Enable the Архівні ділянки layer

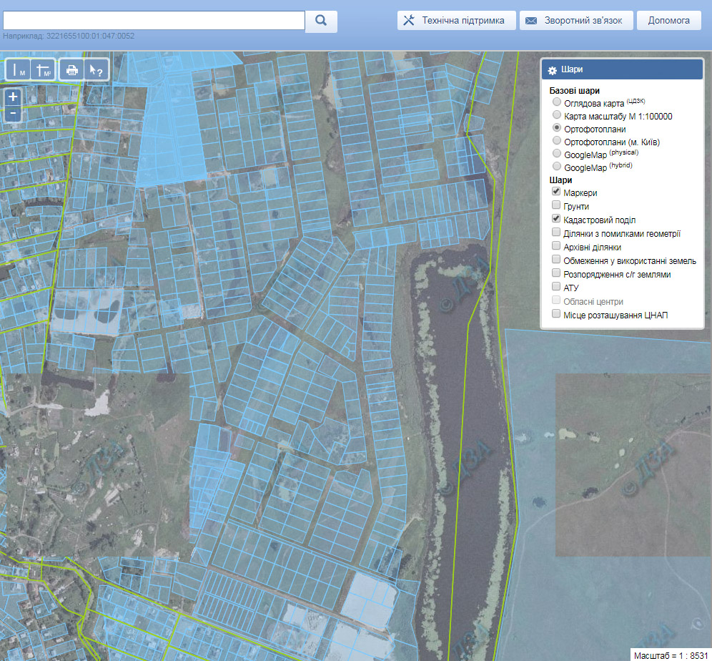point(555,246)
